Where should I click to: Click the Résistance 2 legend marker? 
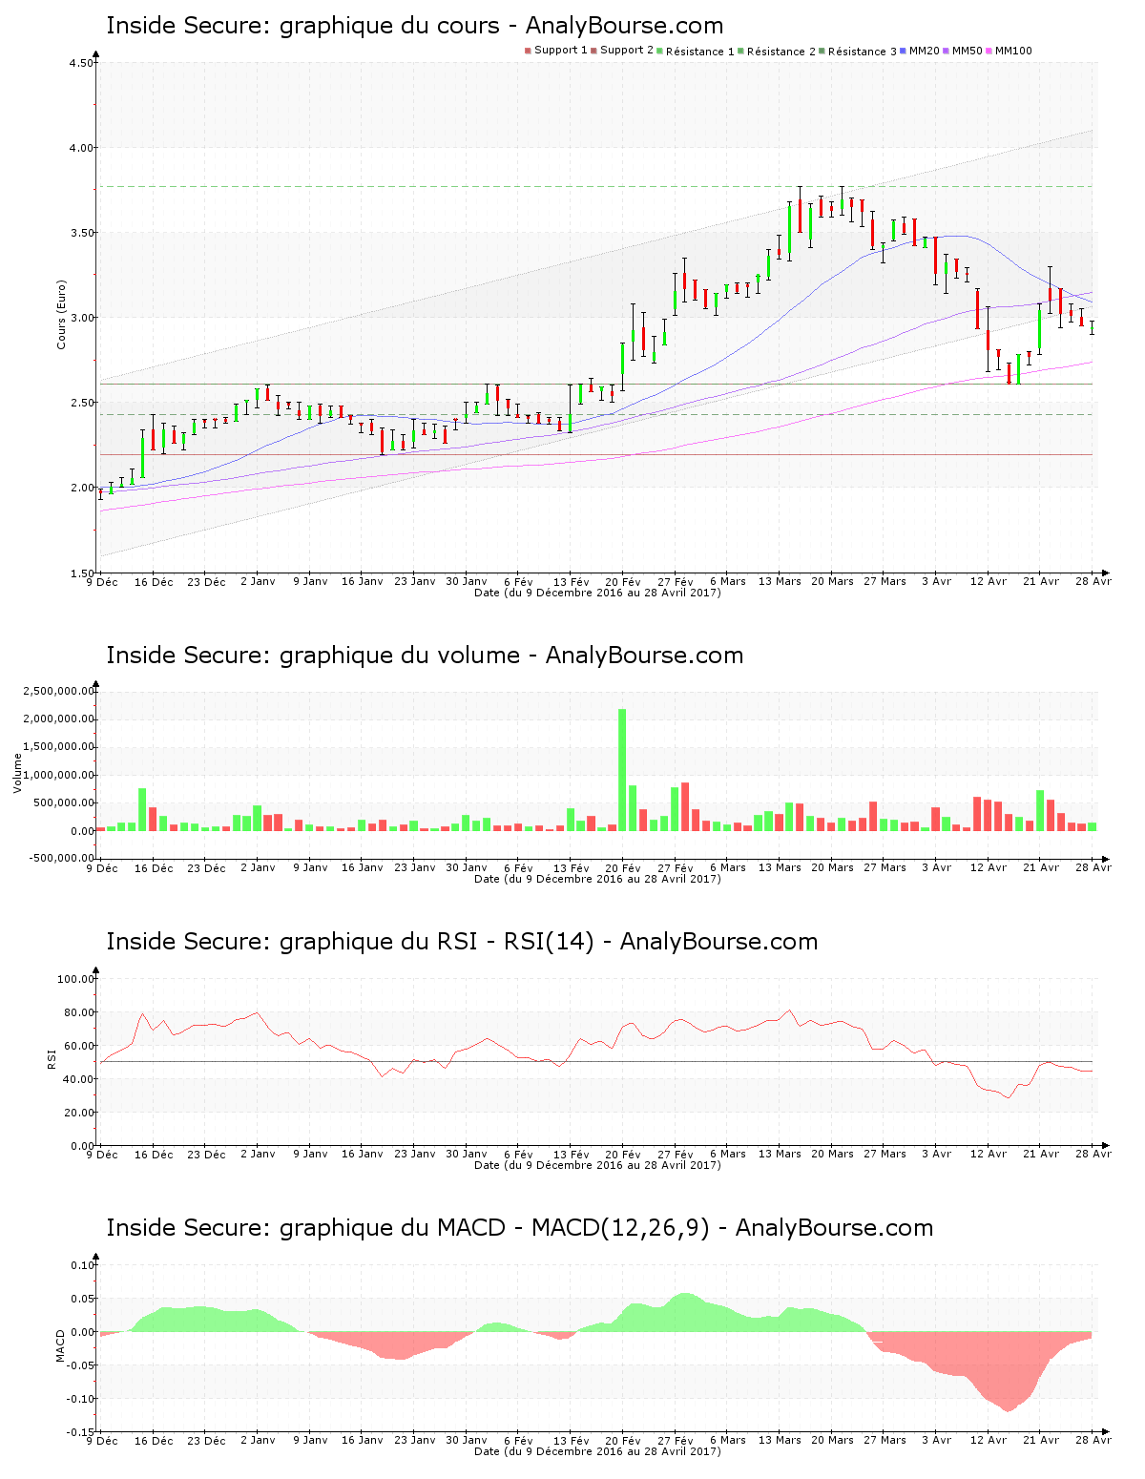(x=740, y=51)
